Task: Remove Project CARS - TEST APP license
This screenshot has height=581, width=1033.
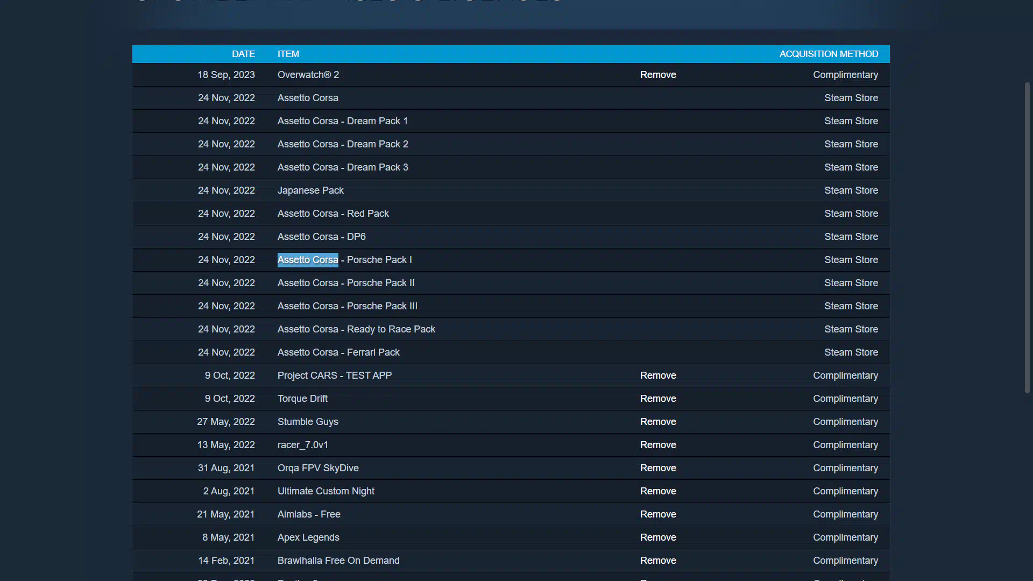Action: pos(658,375)
